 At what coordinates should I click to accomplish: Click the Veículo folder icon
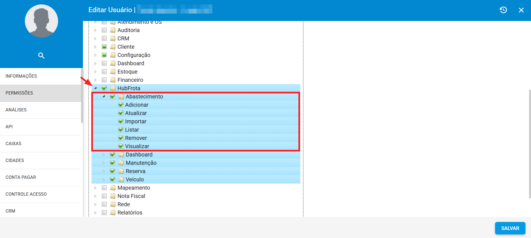tap(121, 179)
